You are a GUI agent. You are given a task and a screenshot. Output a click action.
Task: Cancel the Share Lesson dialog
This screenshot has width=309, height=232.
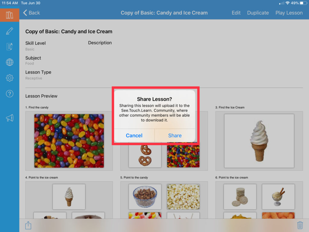click(134, 136)
